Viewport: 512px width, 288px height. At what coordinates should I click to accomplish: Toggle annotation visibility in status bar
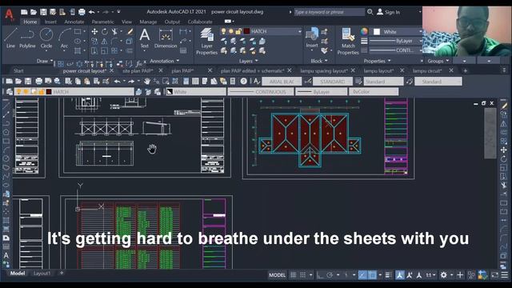(400, 275)
